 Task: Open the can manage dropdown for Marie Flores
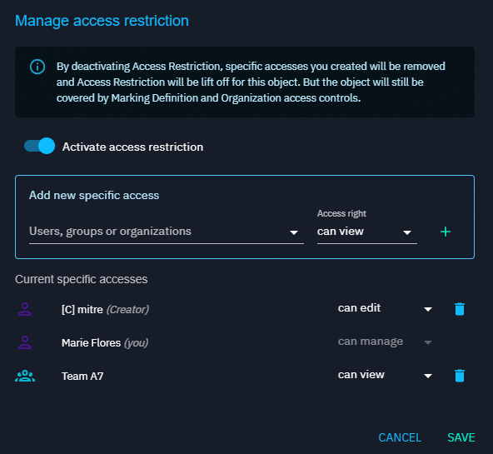[385, 342]
